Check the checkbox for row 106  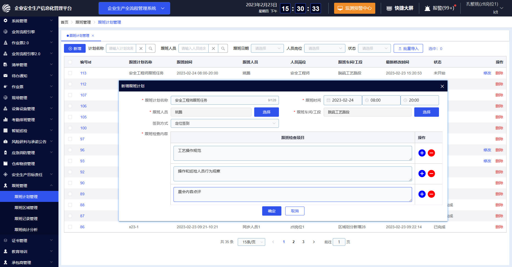[x=70, y=106]
